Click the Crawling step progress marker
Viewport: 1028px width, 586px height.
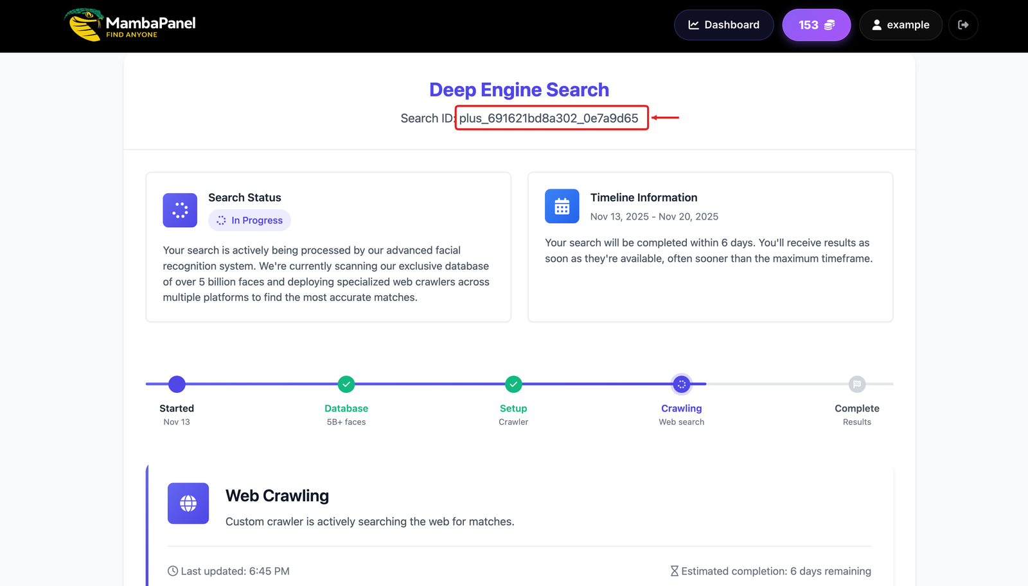pyautogui.click(x=682, y=384)
